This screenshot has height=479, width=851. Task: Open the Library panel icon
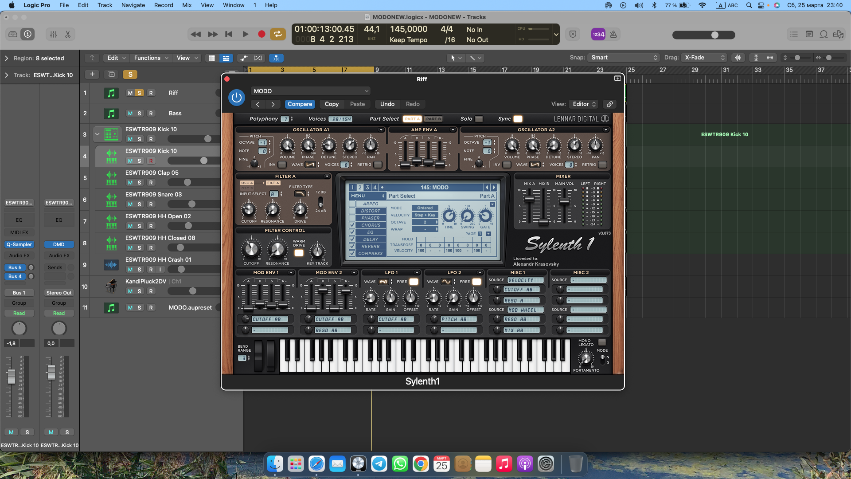tap(13, 34)
